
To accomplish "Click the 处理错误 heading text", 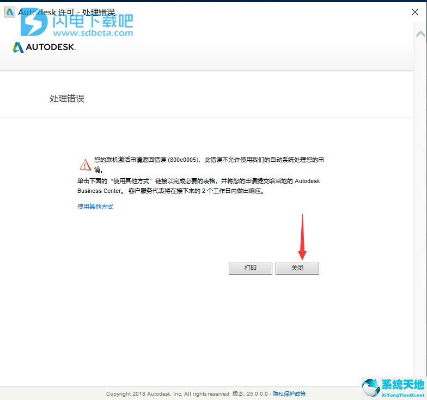I will [67, 98].
